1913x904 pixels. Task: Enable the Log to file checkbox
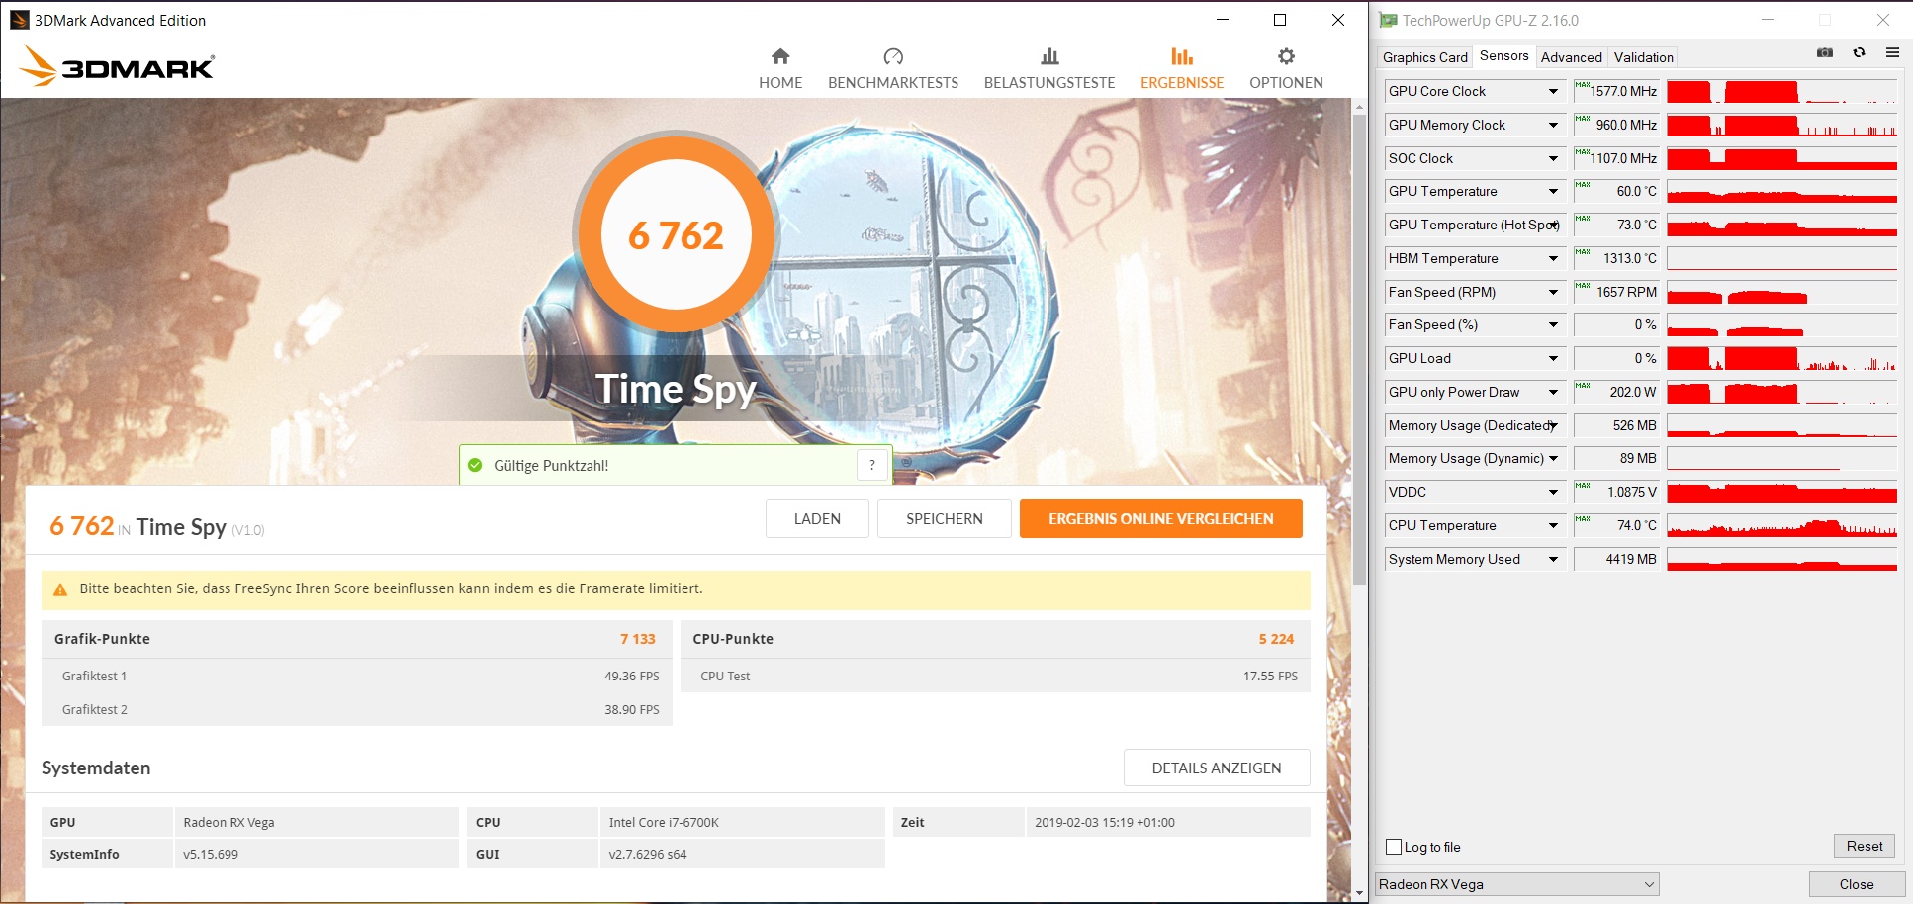(1394, 847)
